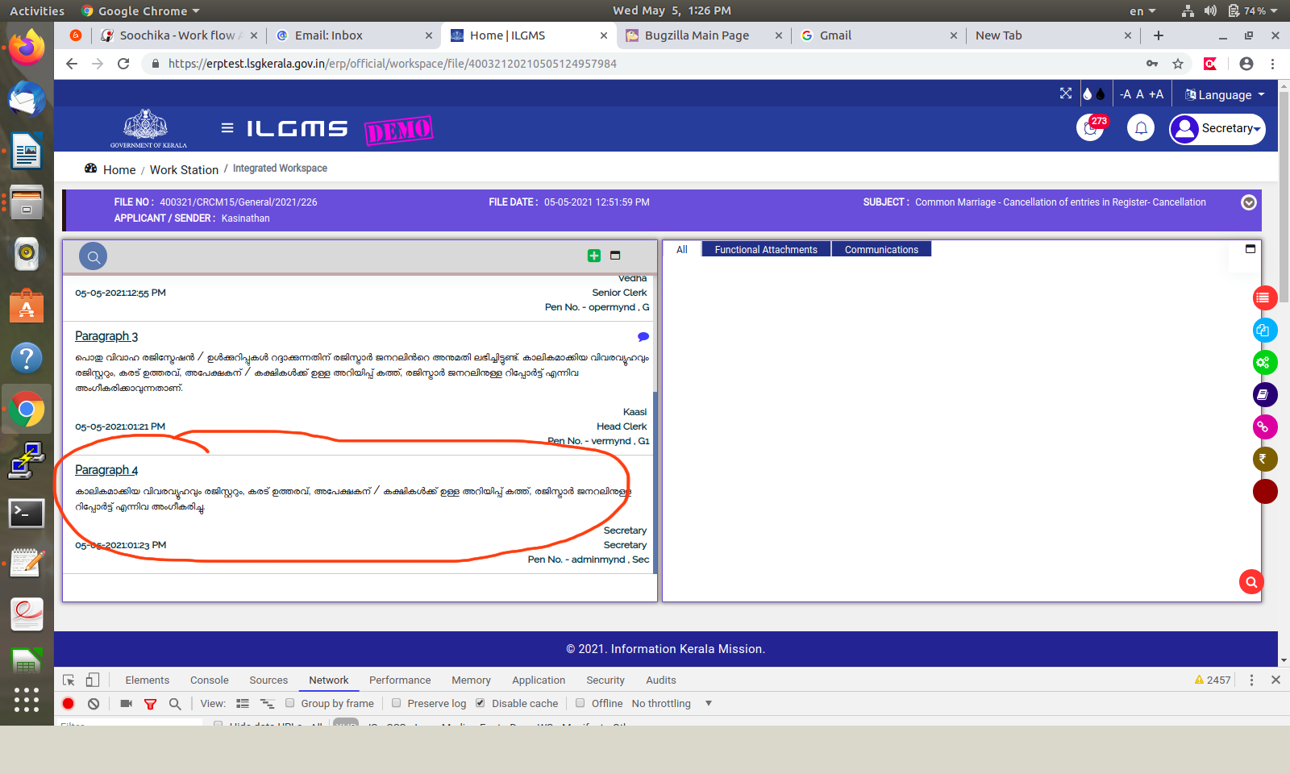The image size is (1290, 774).
Task: Open the Console tab in DevTools
Action: click(x=209, y=680)
